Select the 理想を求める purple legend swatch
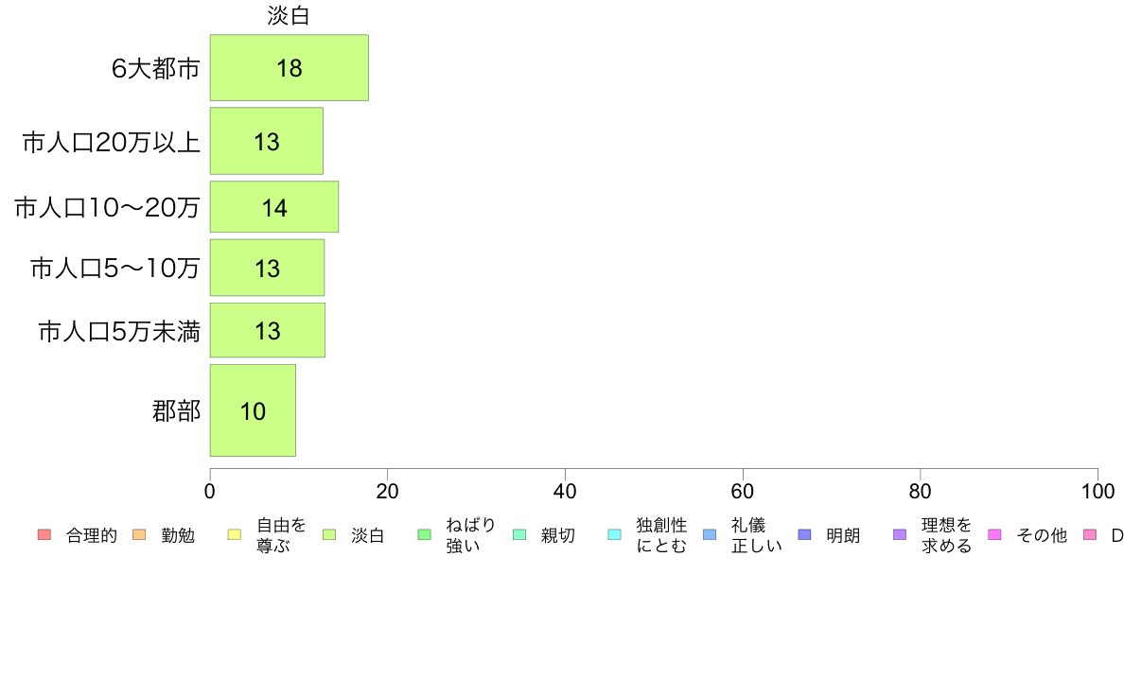The height and width of the screenshot is (696, 1124). click(x=900, y=534)
